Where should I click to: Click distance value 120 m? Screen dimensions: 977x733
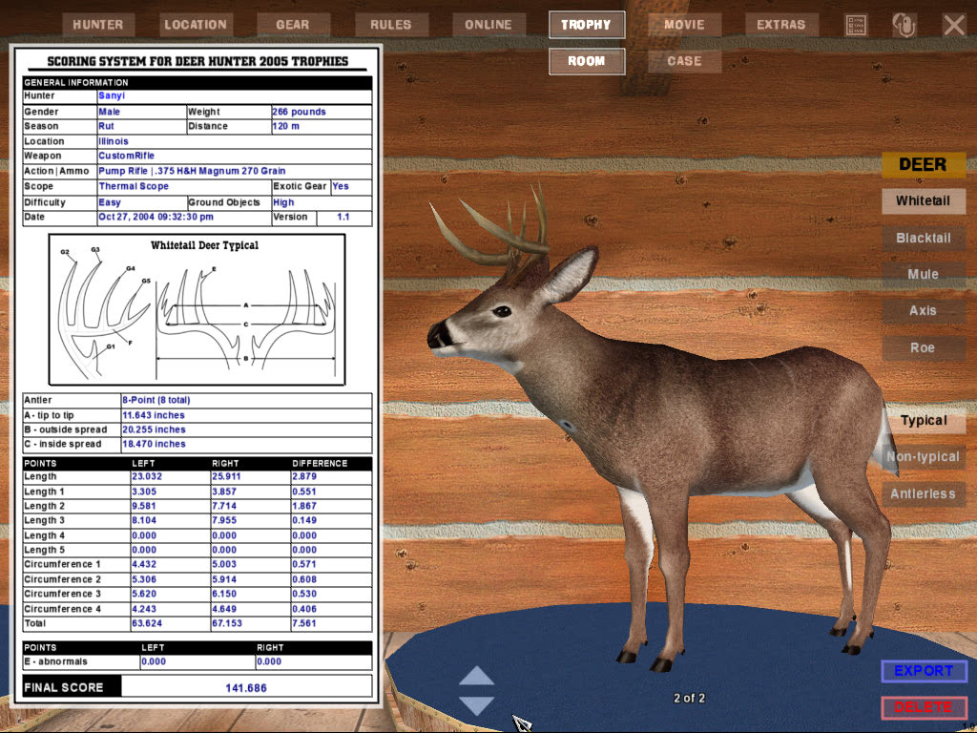(285, 127)
